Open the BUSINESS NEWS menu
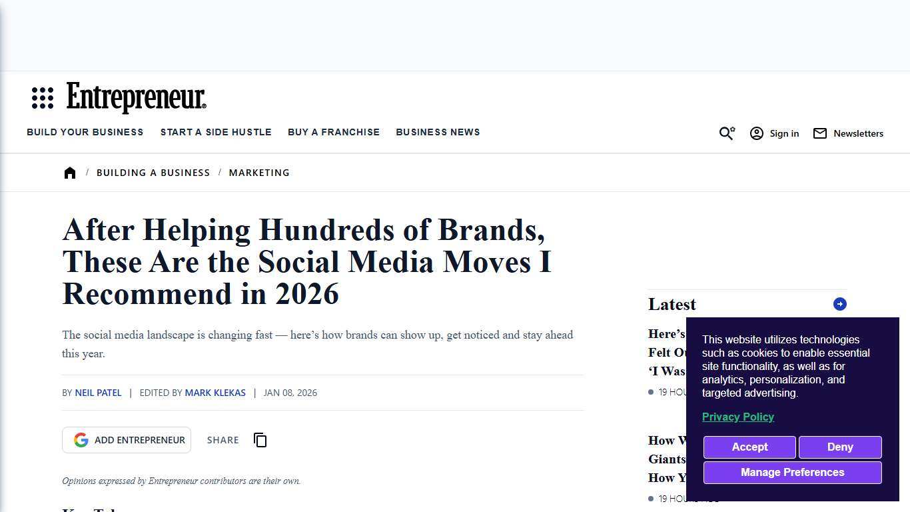Viewport: 910px width, 512px height. tap(438, 132)
